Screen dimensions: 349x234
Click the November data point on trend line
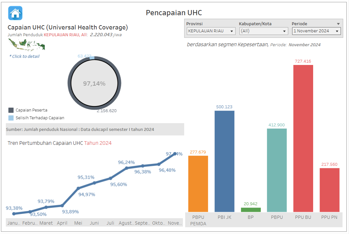click(175, 154)
